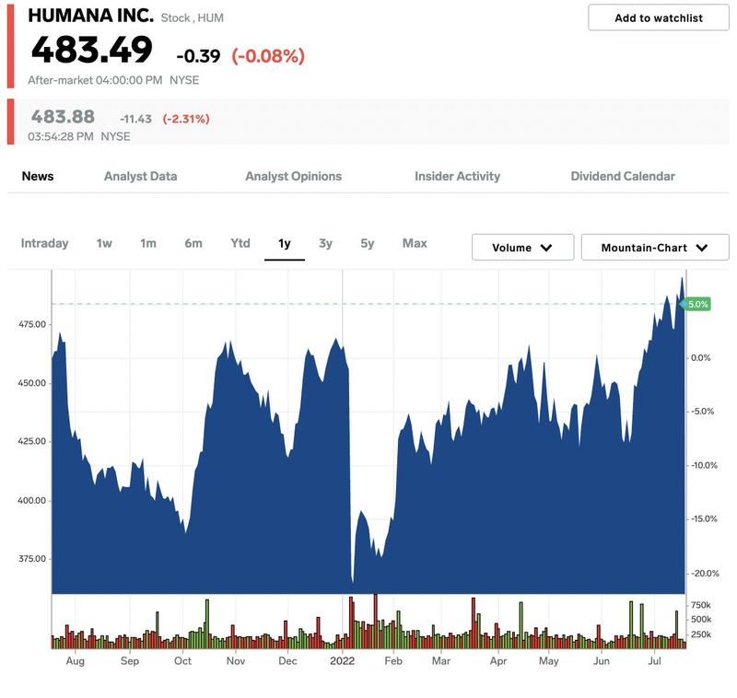Image resolution: width=737 pixels, height=698 pixels.
Task: Click the -5.0% right axis label
Action: point(702,412)
